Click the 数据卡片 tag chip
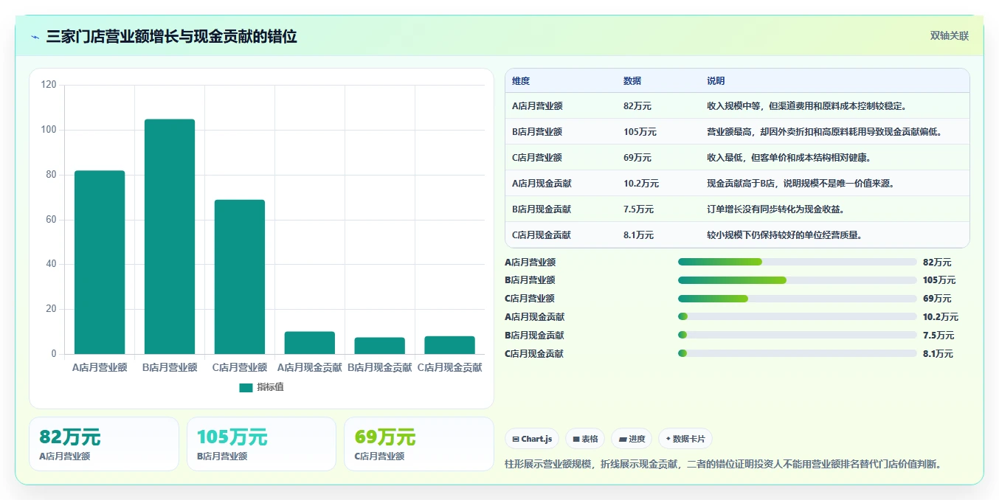Viewport: 999px width, 500px height. [x=685, y=439]
